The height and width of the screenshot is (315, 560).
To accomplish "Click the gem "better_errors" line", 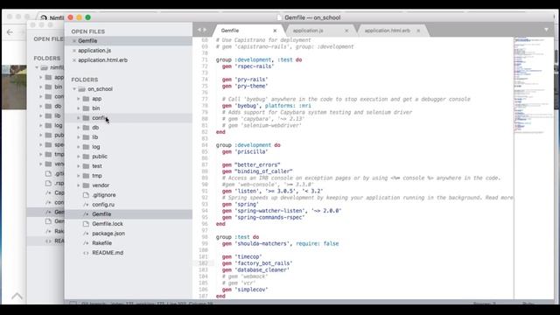I will [x=251, y=165].
